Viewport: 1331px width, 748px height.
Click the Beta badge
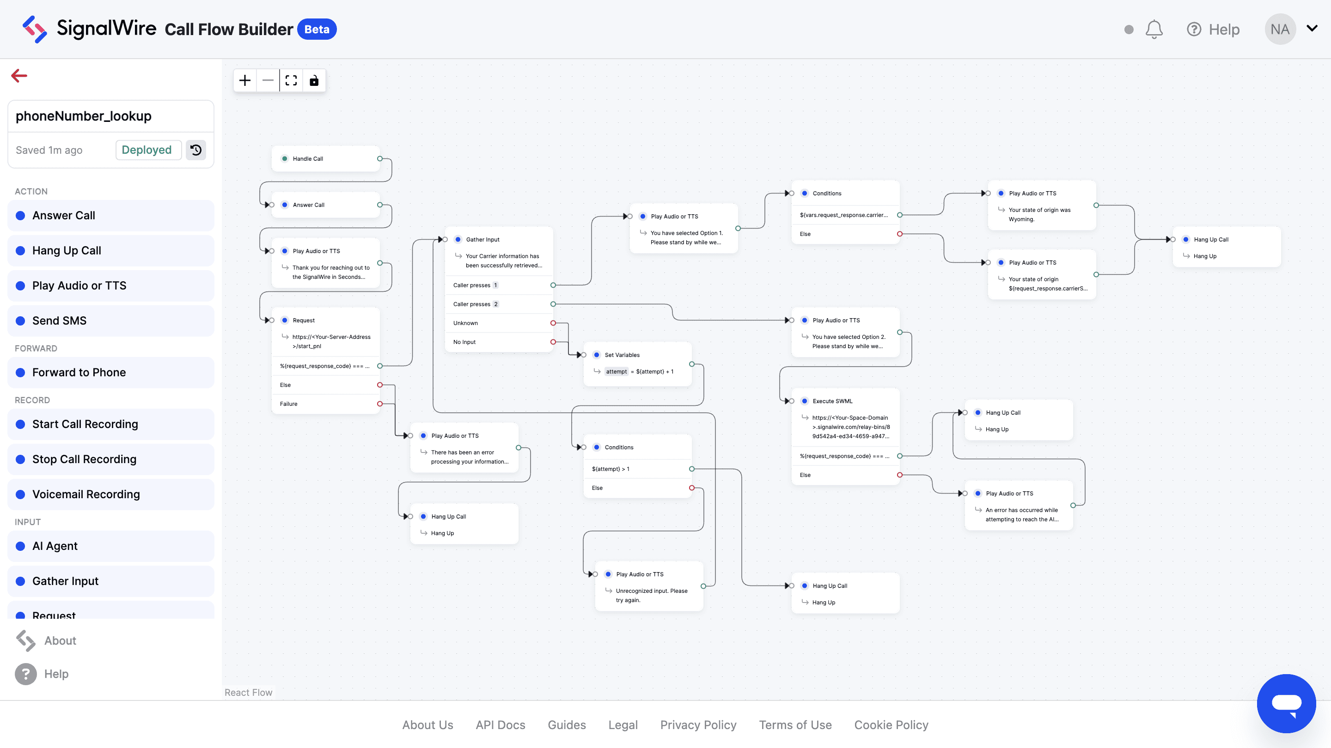coord(317,30)
